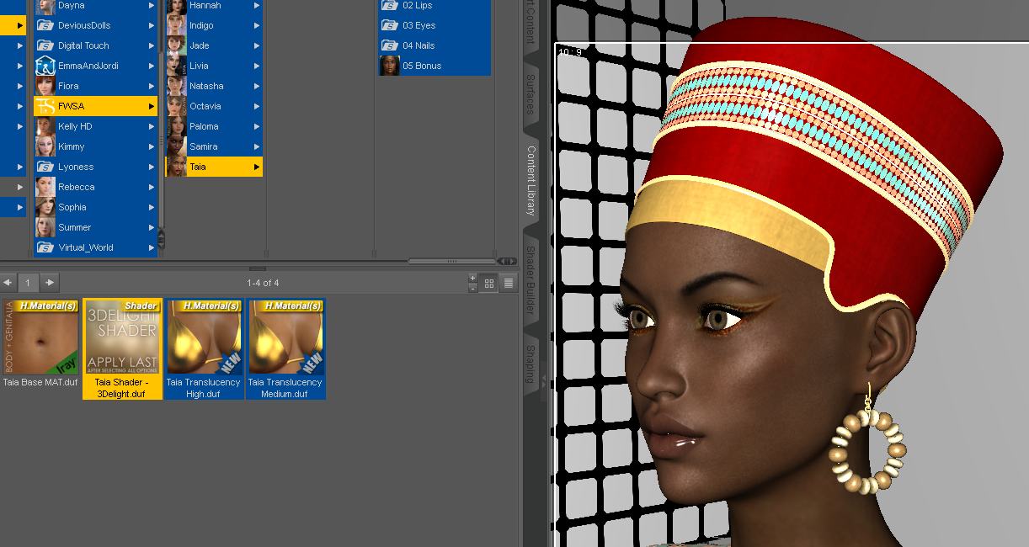This screenshot has width=1029, height=547.
Task: Open the Dayna folder
Action: (95, 5)
